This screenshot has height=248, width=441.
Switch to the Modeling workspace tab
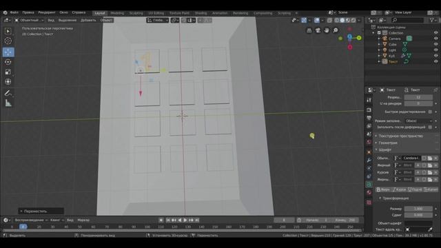117,13
